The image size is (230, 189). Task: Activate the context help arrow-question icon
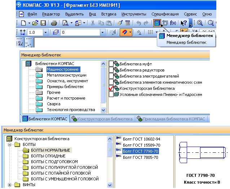click(183, 23)
